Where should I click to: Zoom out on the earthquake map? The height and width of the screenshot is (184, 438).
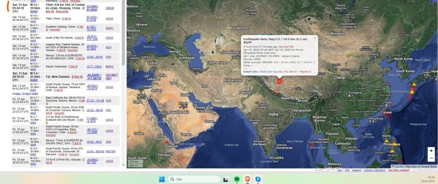tap(431, 158)
